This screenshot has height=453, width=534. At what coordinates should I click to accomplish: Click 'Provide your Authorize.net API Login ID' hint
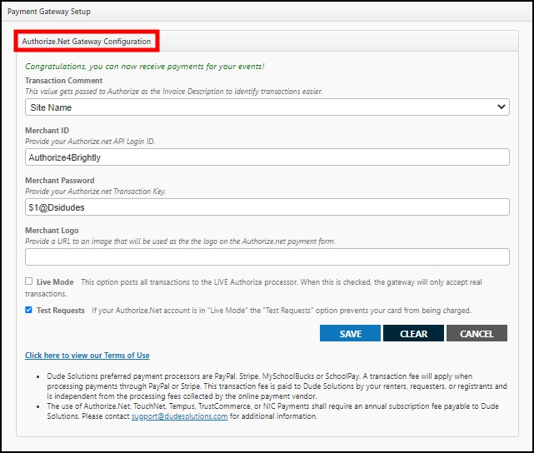(x=90, y=142)
